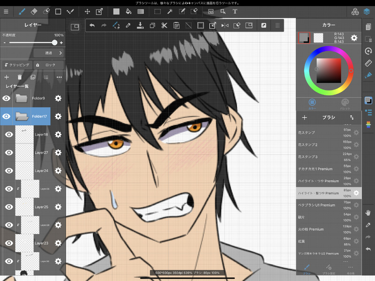Open layer more options (three dots)

[59, 77]
